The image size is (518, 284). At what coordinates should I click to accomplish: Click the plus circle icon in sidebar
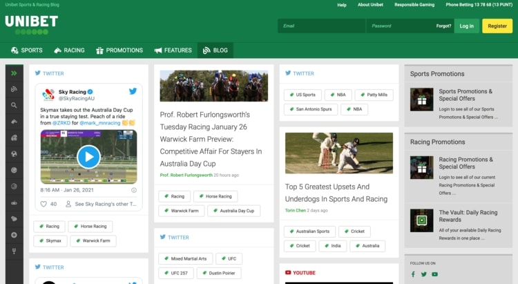[14, 235]
